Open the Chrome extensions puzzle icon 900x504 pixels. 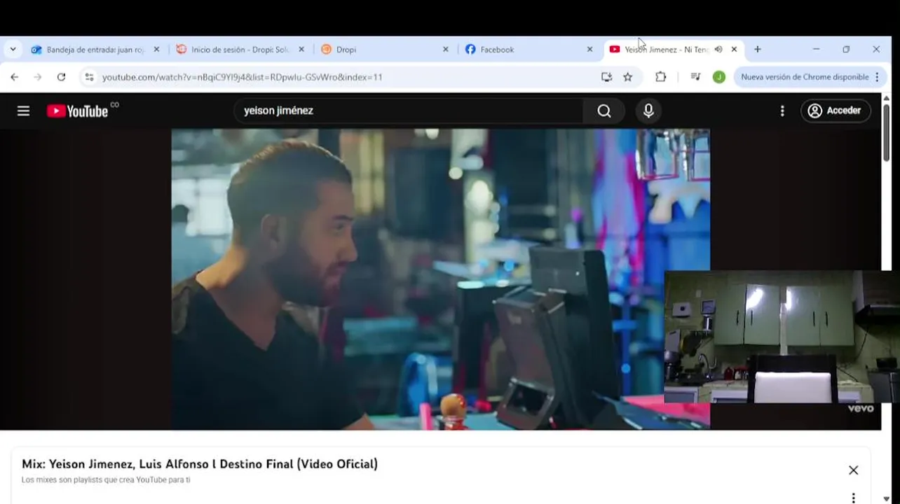click(660, 77)
